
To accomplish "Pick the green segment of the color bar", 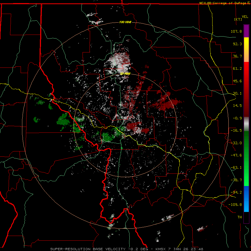I will pos(246,158).
